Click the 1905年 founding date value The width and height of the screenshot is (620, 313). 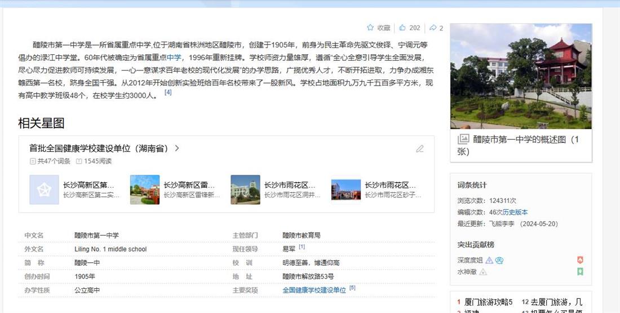point(85,276)
